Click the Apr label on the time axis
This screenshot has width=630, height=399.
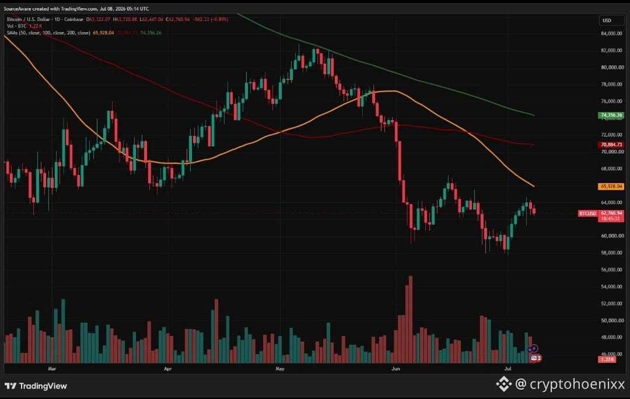168,369
